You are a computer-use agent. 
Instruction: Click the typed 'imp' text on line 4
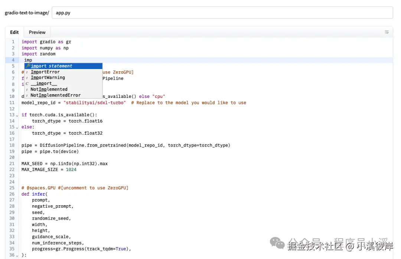tap(28, 60)
